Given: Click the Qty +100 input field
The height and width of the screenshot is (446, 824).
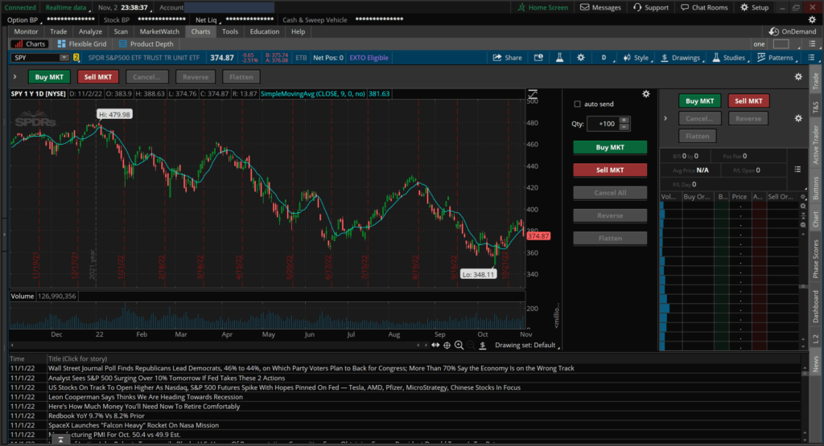Looking at the screenshot, I should 604,124.
